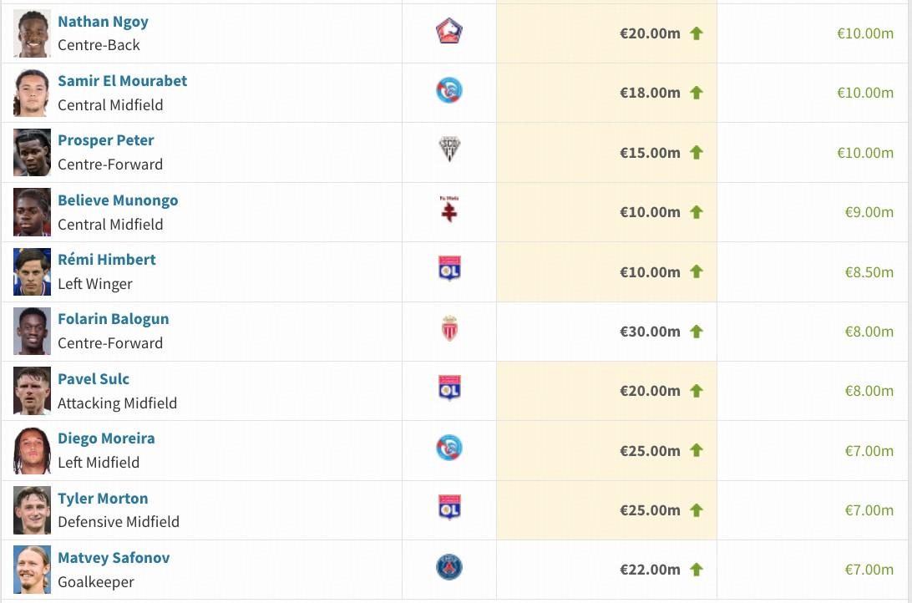Click Rémi Himbert's player photo
The image size is (912, 603).
click(32, 271)
